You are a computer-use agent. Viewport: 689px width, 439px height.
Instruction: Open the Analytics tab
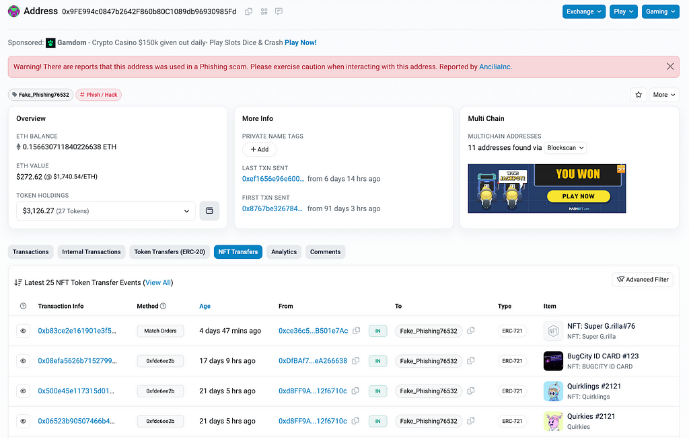[x=284, y=252]
